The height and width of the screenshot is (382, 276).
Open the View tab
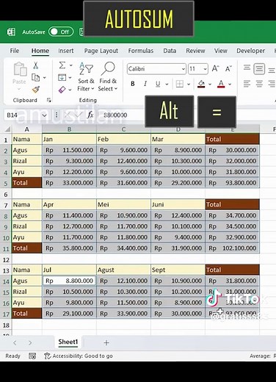click(221, 51)
